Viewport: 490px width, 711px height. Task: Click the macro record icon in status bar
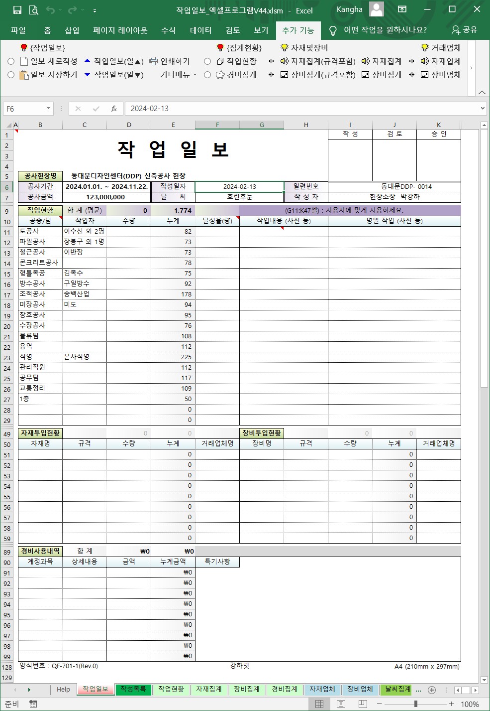(33, 704)
